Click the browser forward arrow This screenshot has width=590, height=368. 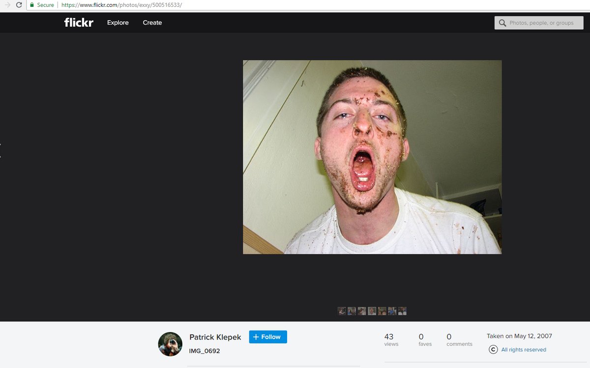pos(7,5)
